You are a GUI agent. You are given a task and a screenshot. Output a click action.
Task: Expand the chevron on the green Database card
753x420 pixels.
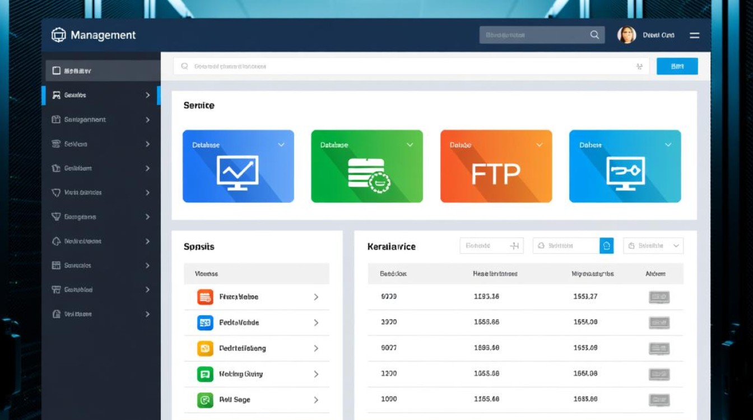[x=410, y=144]
